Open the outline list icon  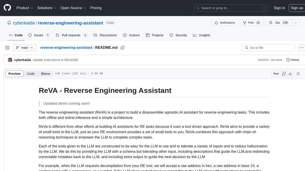coord(298,74)
